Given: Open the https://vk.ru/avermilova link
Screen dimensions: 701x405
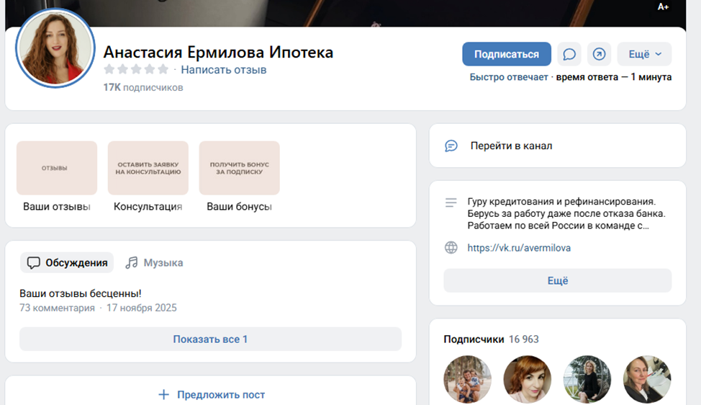Looking at the screenshot, I should (x=519, y=248).
